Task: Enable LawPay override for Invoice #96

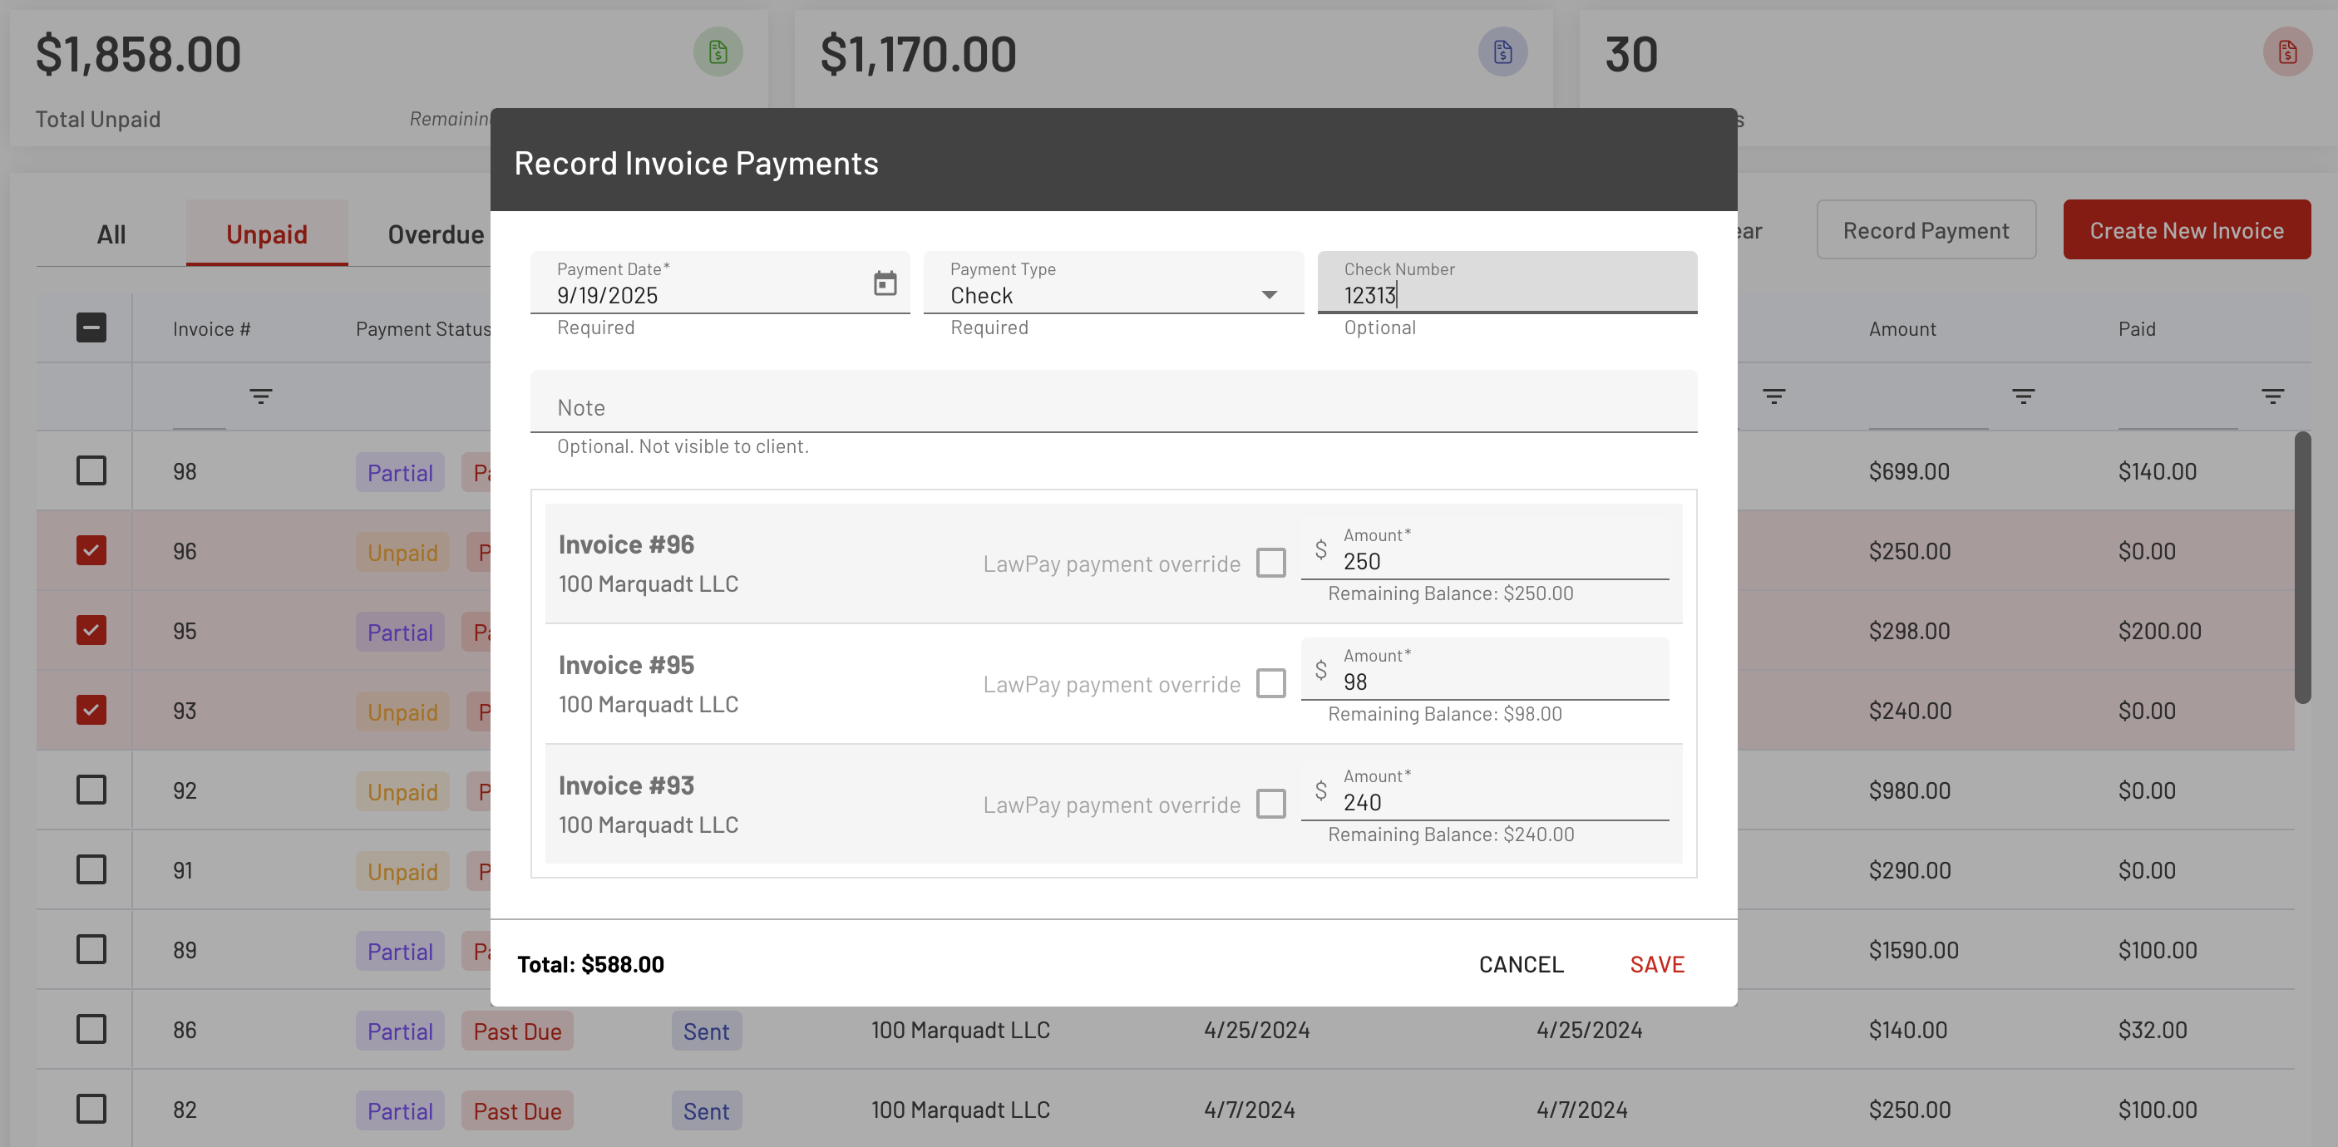Action: tap(1270, 563)
